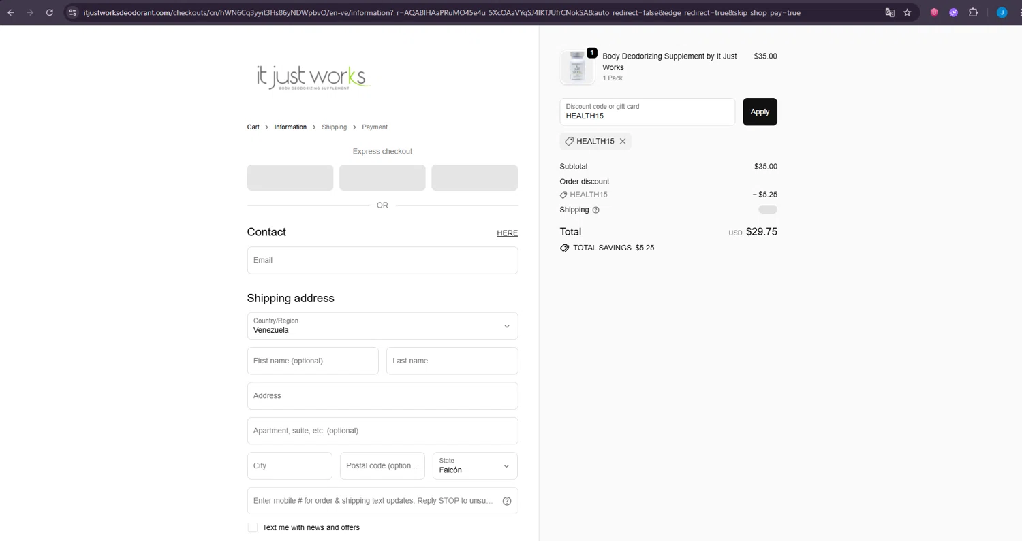Click the phone field help icon
The width and height of the screenshot is (1022, 541).
507,501
